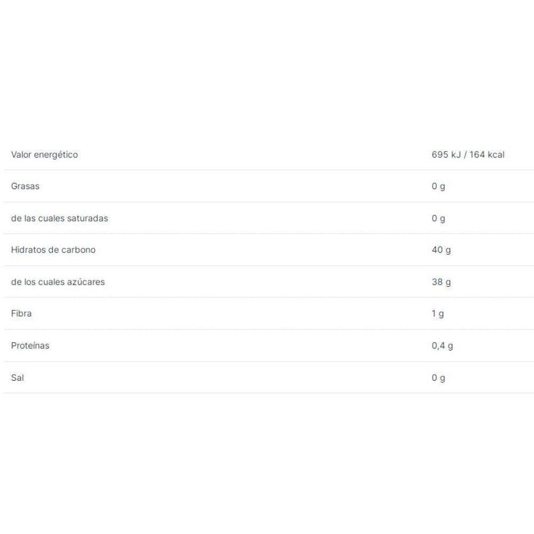
Task: Select the 40 g carbohydrate value
Action: coord(441,250)
